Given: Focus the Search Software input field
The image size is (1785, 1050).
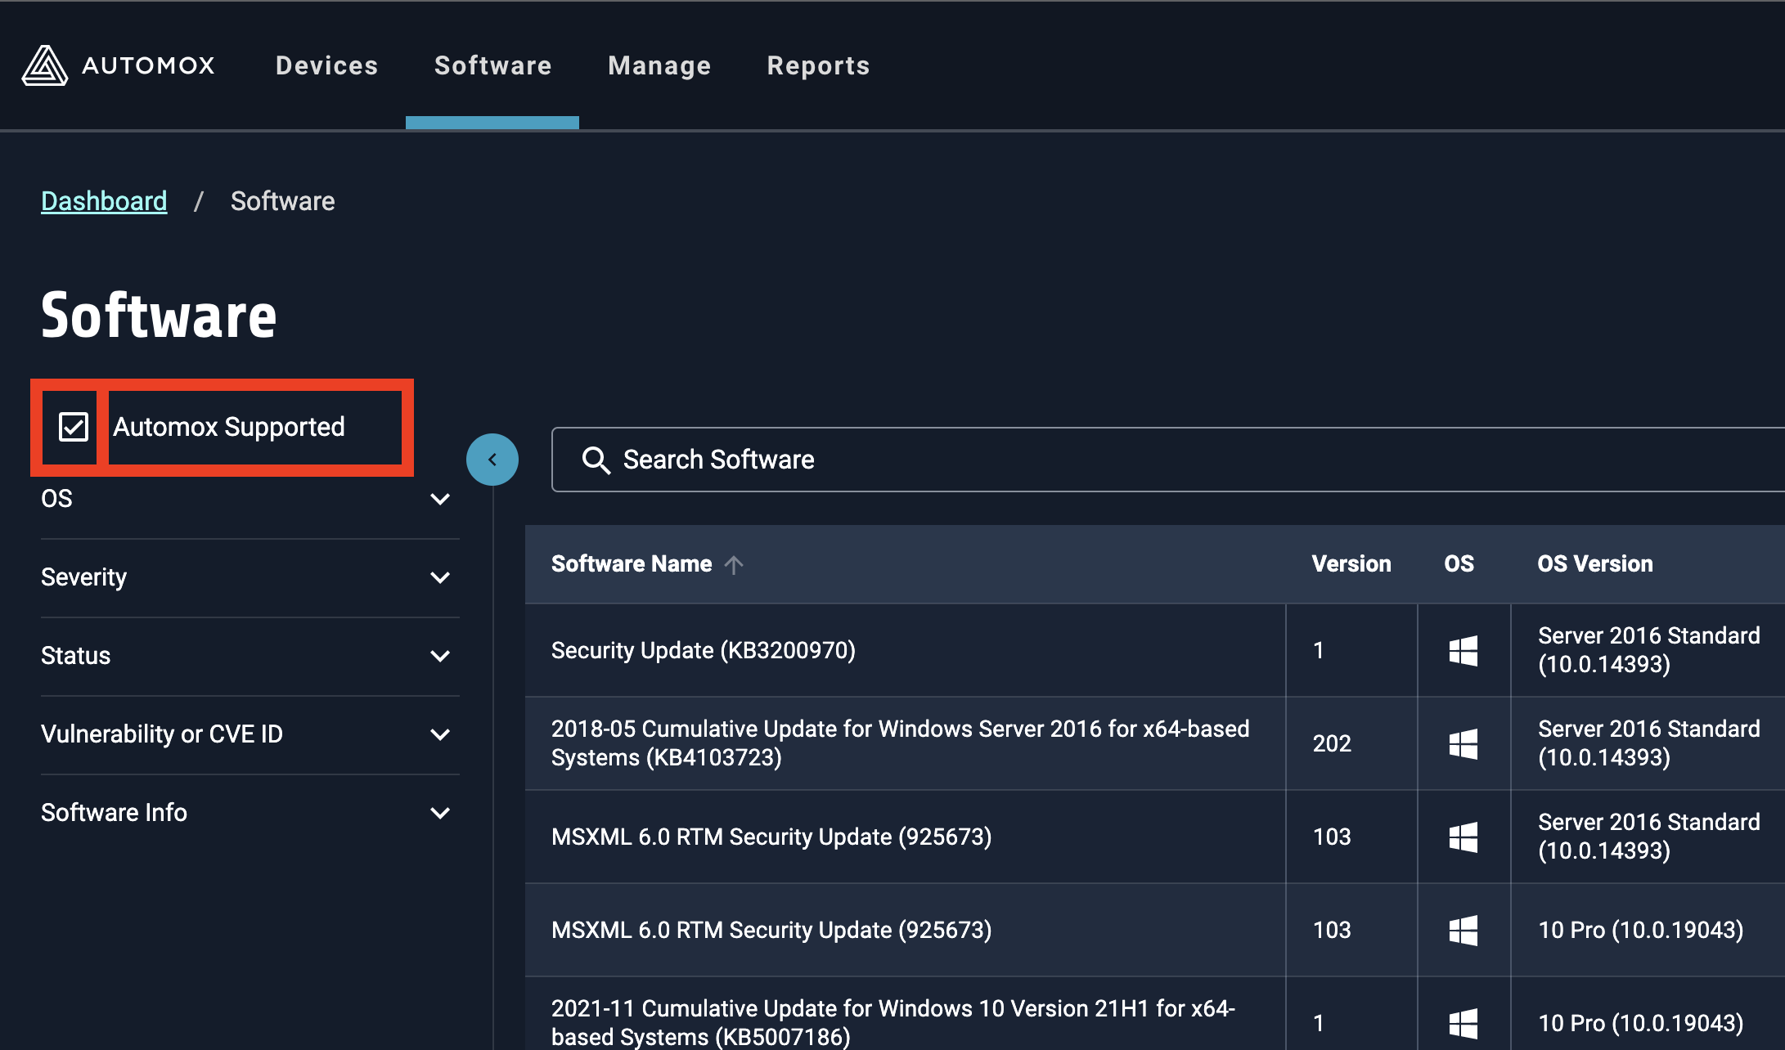Looking at the screenshot, I should tap(1168, 460).
